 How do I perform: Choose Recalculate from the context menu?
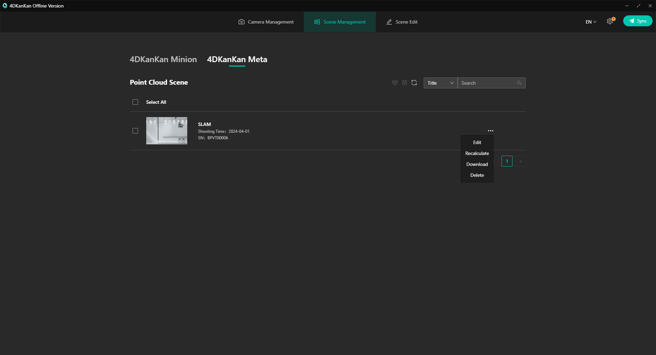point(477,153)
